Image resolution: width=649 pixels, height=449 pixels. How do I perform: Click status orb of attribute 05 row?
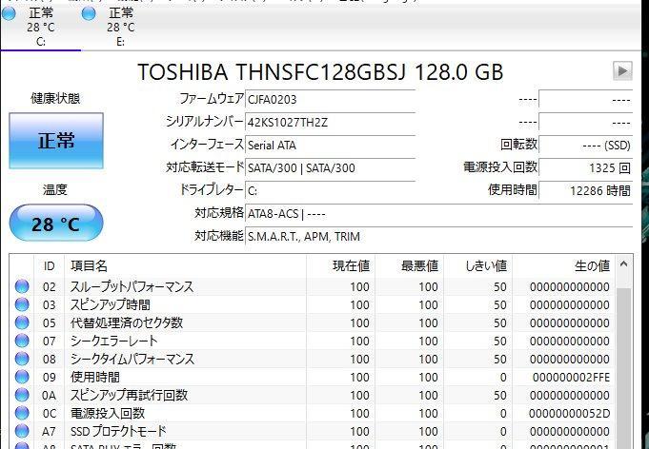click(x=22, y=322)
